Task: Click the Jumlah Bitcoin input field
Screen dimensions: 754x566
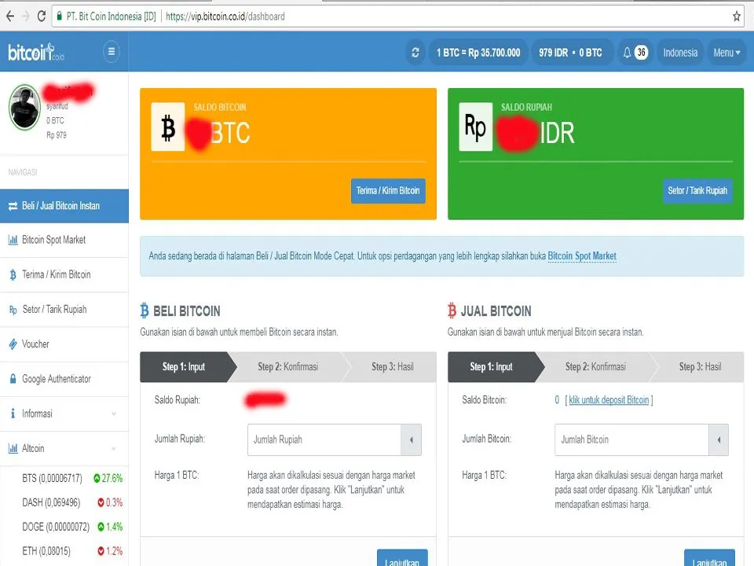Action: tap(631, 440)
